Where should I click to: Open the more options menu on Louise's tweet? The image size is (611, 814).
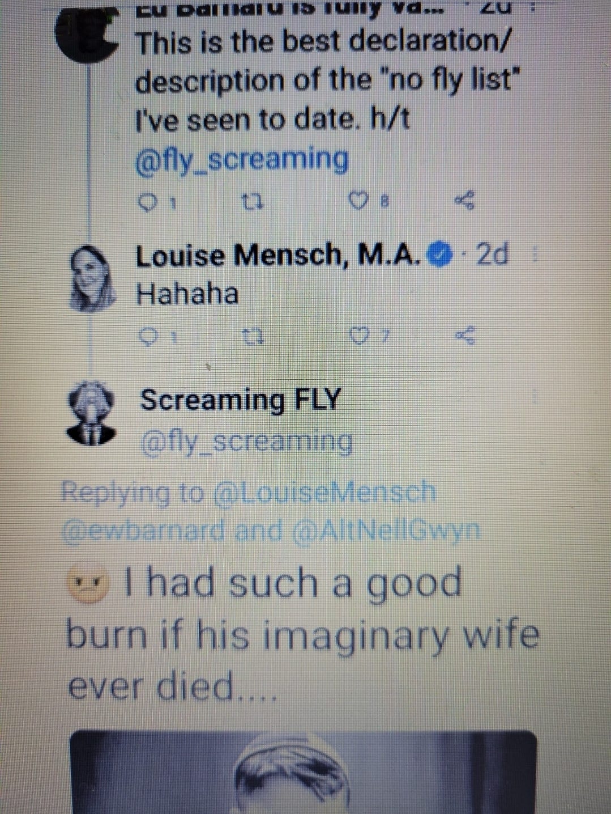pos(533,256)
